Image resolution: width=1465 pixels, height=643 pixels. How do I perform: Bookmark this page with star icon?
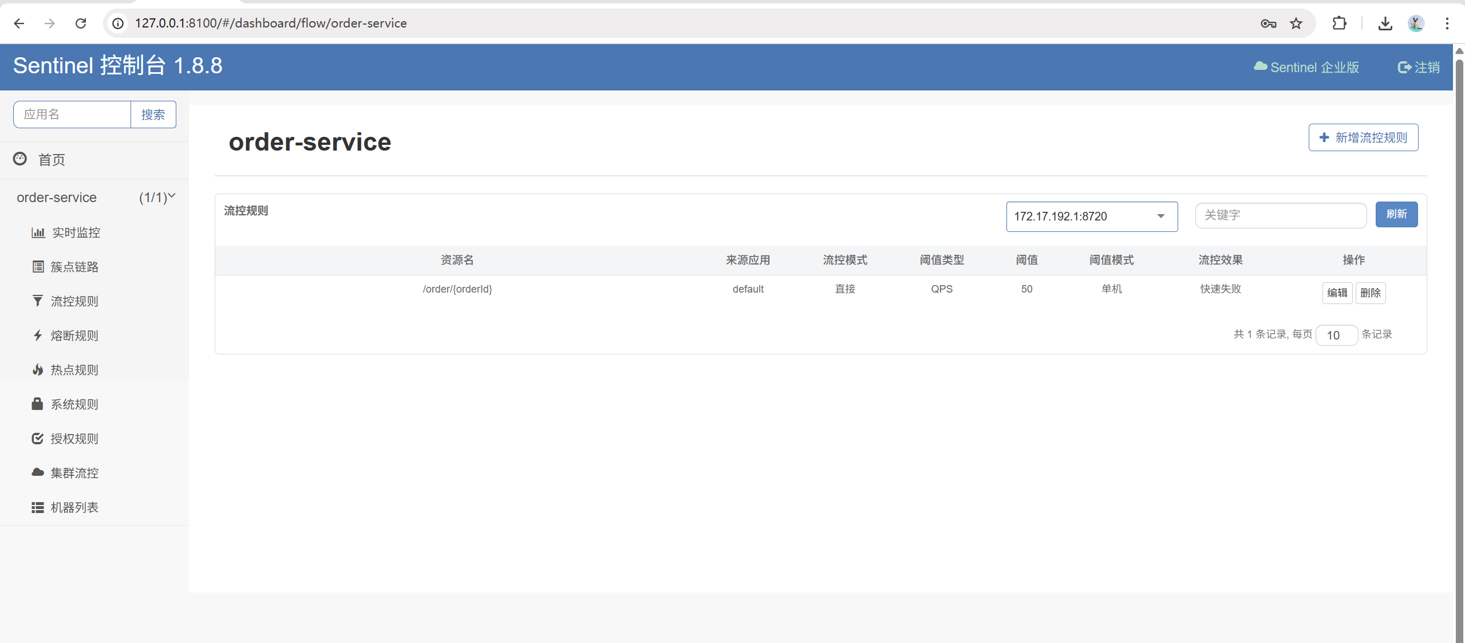[1296, 23]
